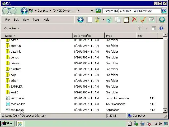
Task: Open the View menu
Action: point(26,20)
